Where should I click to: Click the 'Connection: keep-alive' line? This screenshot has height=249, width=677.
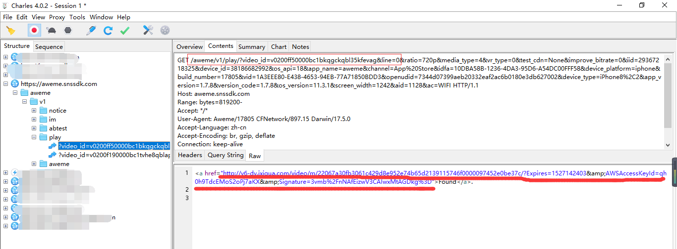pos(211,144)
